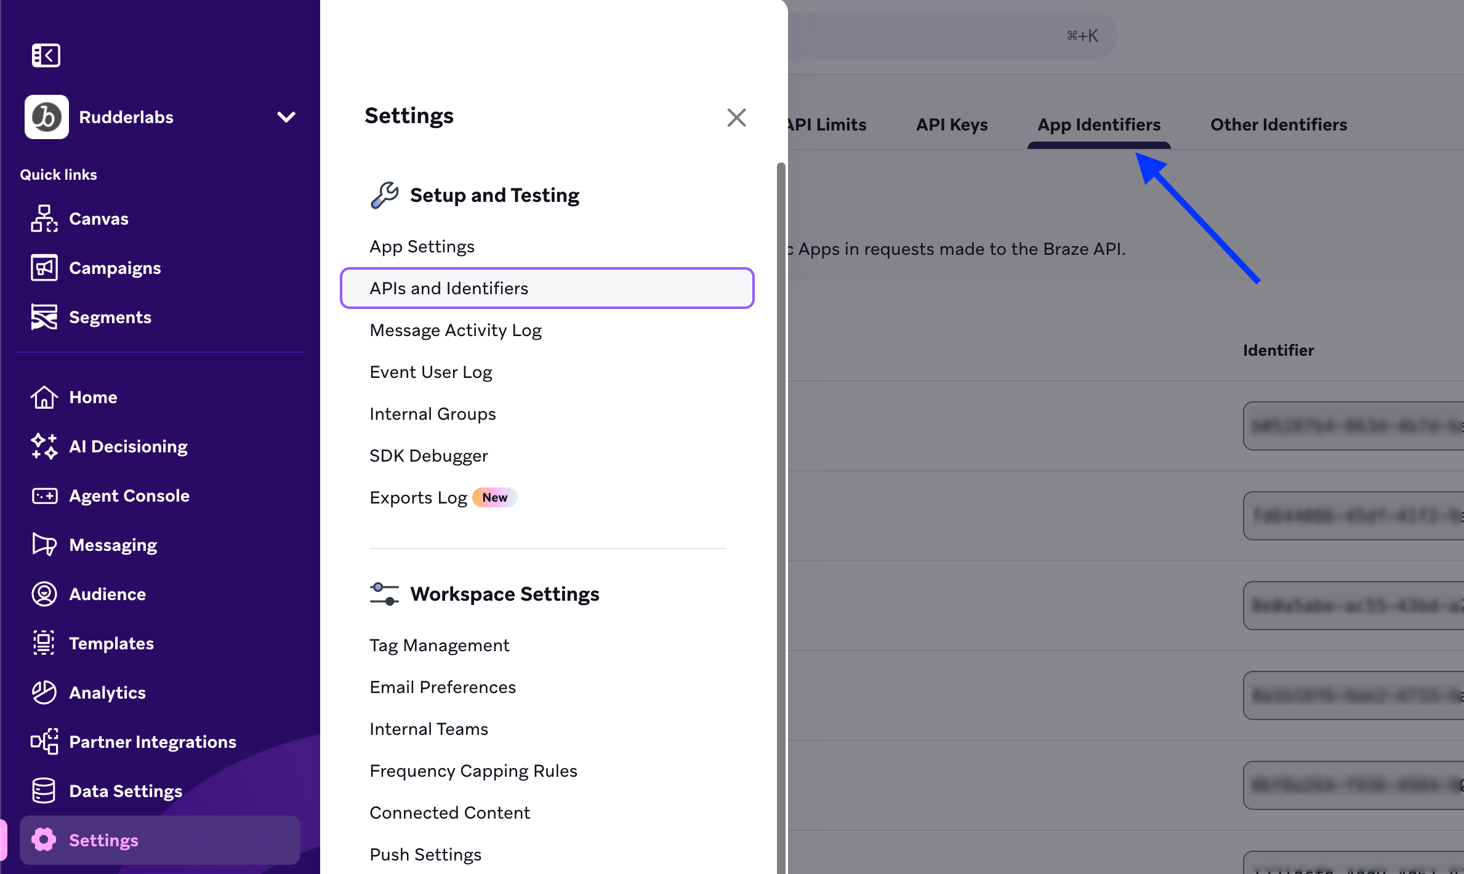The width and height of the screenshot is (1464, 874).
Task: Select the Campaigns icon in the sidebar
Action: [44, 267]
